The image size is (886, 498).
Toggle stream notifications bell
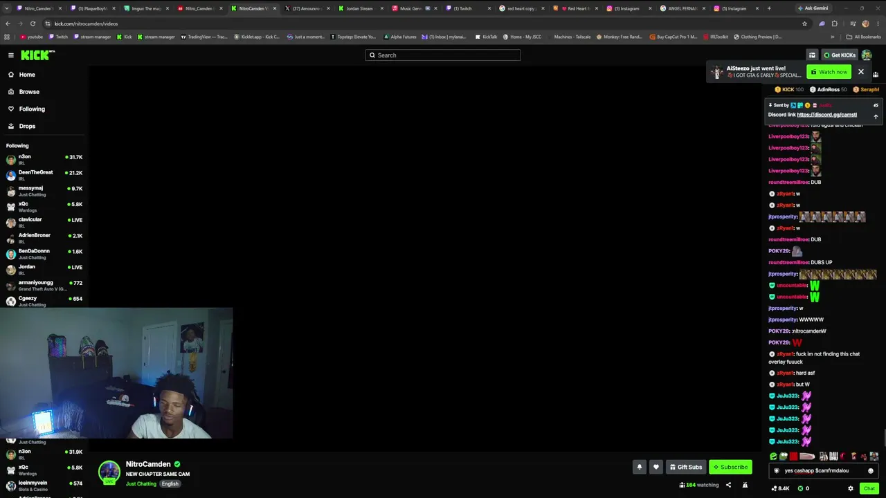point(640,467)
